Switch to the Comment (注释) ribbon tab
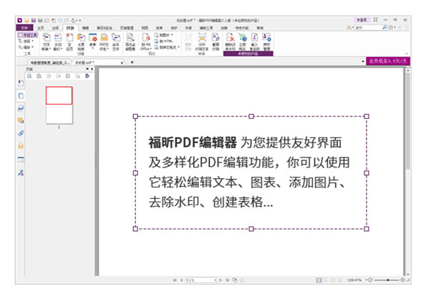Image resolution: width=427 pixels, height=300 pixels. coord(56,28)
